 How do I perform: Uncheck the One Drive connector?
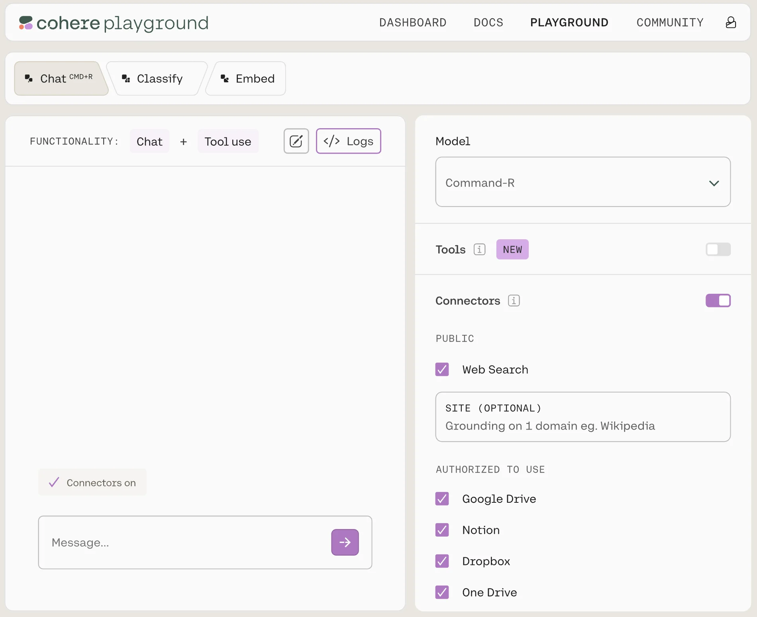click(442, 592)
